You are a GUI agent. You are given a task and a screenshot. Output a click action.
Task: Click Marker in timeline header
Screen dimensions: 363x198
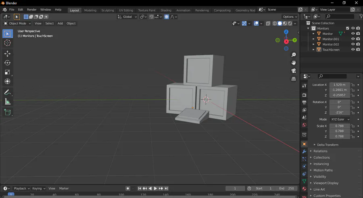[64, 188]
